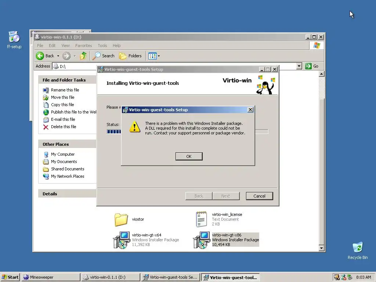Open the Forward history dropdown arrow
The height and width of the screenshot is (282, 376).
75,56
